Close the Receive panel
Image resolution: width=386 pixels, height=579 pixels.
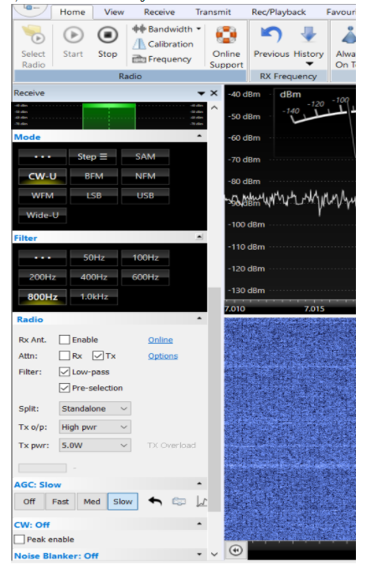tap(214, 93)
